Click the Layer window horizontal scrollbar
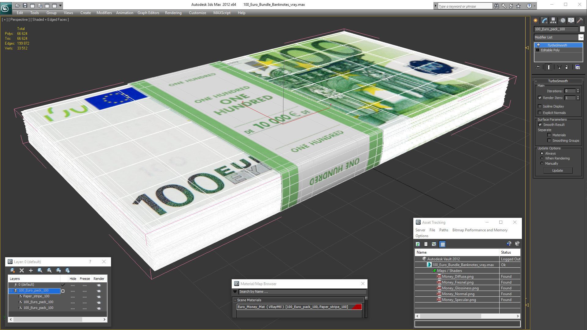The height and width of the screenshot is (330, 587). point(58,319)
